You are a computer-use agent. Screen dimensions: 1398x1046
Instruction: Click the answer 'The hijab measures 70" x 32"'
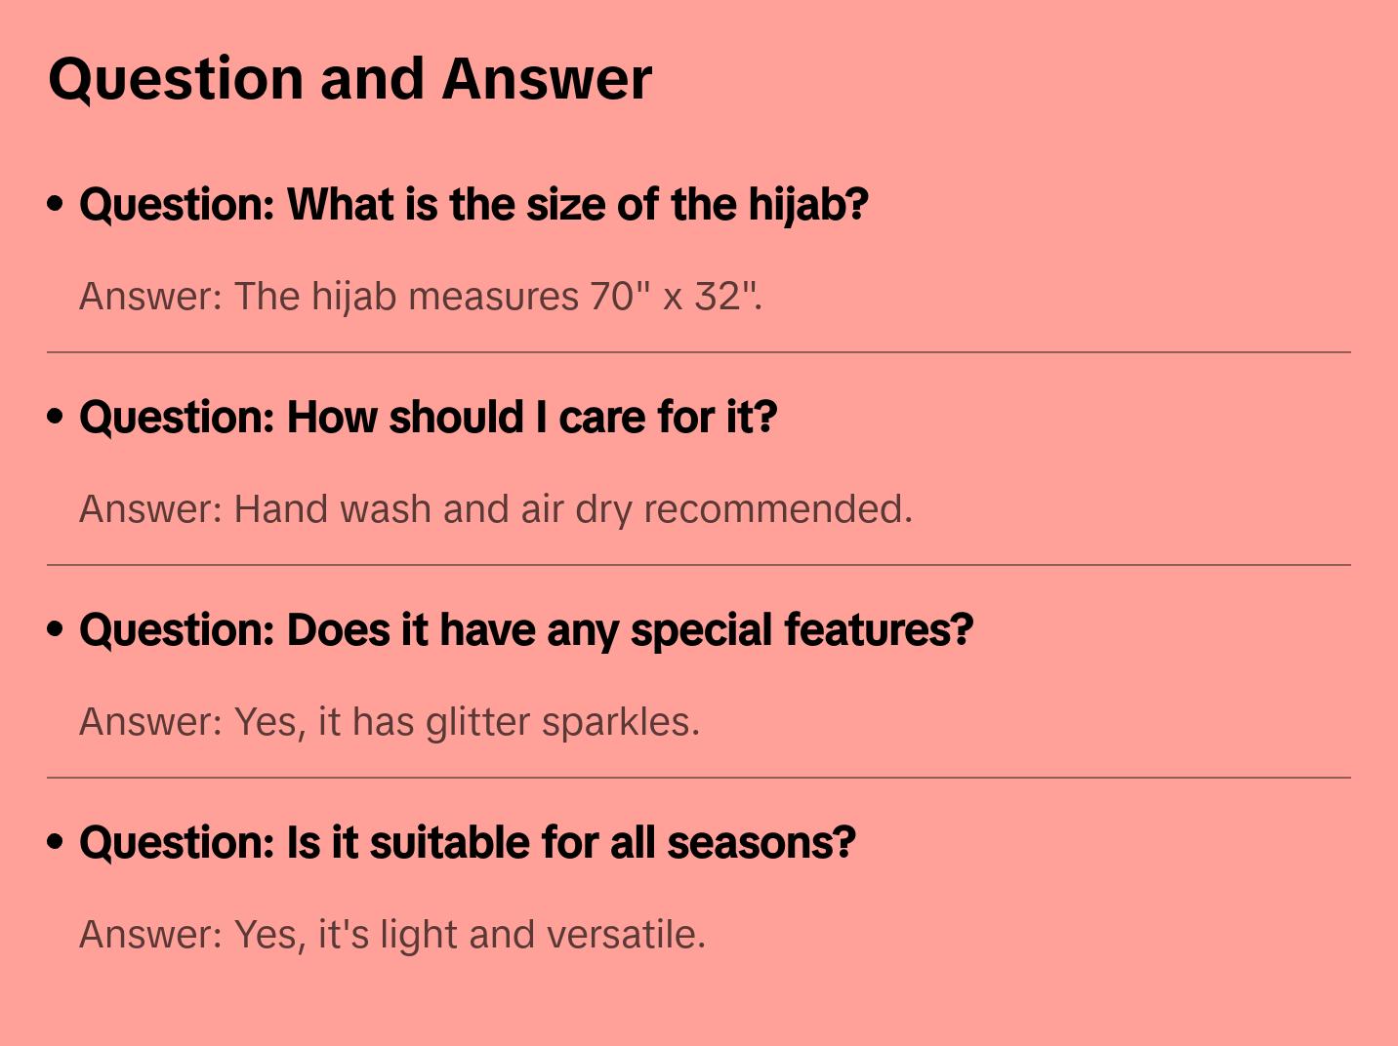(x=420, y=297)
